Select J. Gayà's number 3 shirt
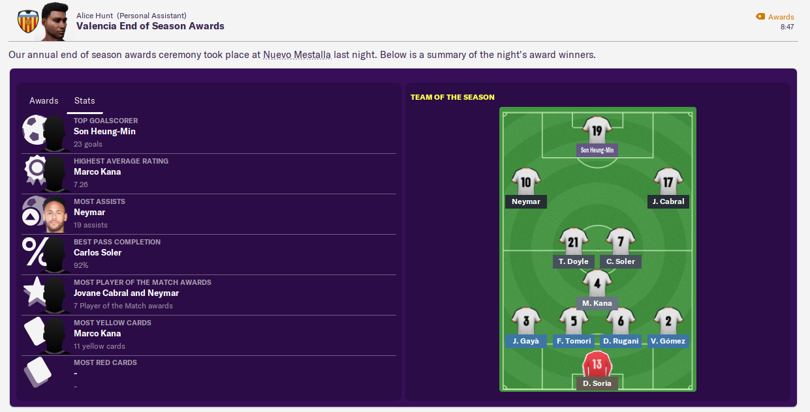The image size is (810, 412). (x=525, y=321)
